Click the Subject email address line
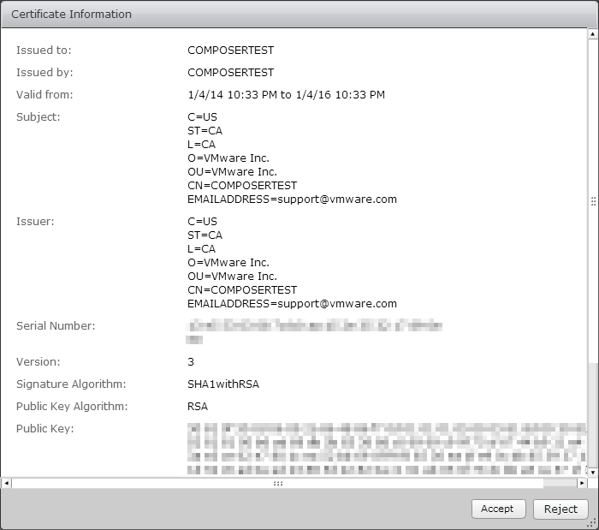The image size is (599, 530). [x=292, y=199]
